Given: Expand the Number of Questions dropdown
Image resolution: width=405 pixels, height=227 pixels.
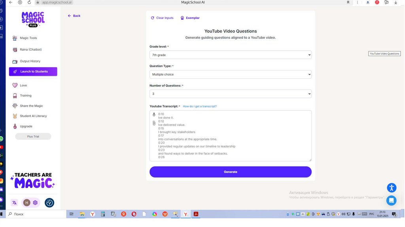Looking at the screenshot, I should click(x=230, y=94).
